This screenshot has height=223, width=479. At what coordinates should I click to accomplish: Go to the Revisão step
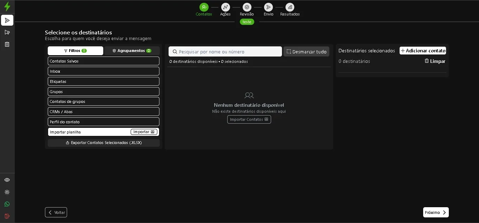pyautogui.click(x=247, y=9)
